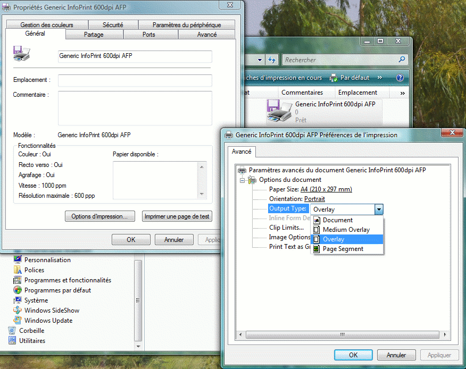The height and width of the screenshot is (369, 466).
Task: Open the Paramètres du périphérique tab
Action: pos(187,24)
